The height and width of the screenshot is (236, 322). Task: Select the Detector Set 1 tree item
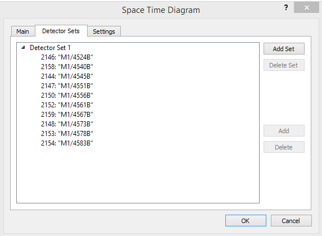click(x=50, y=48)
